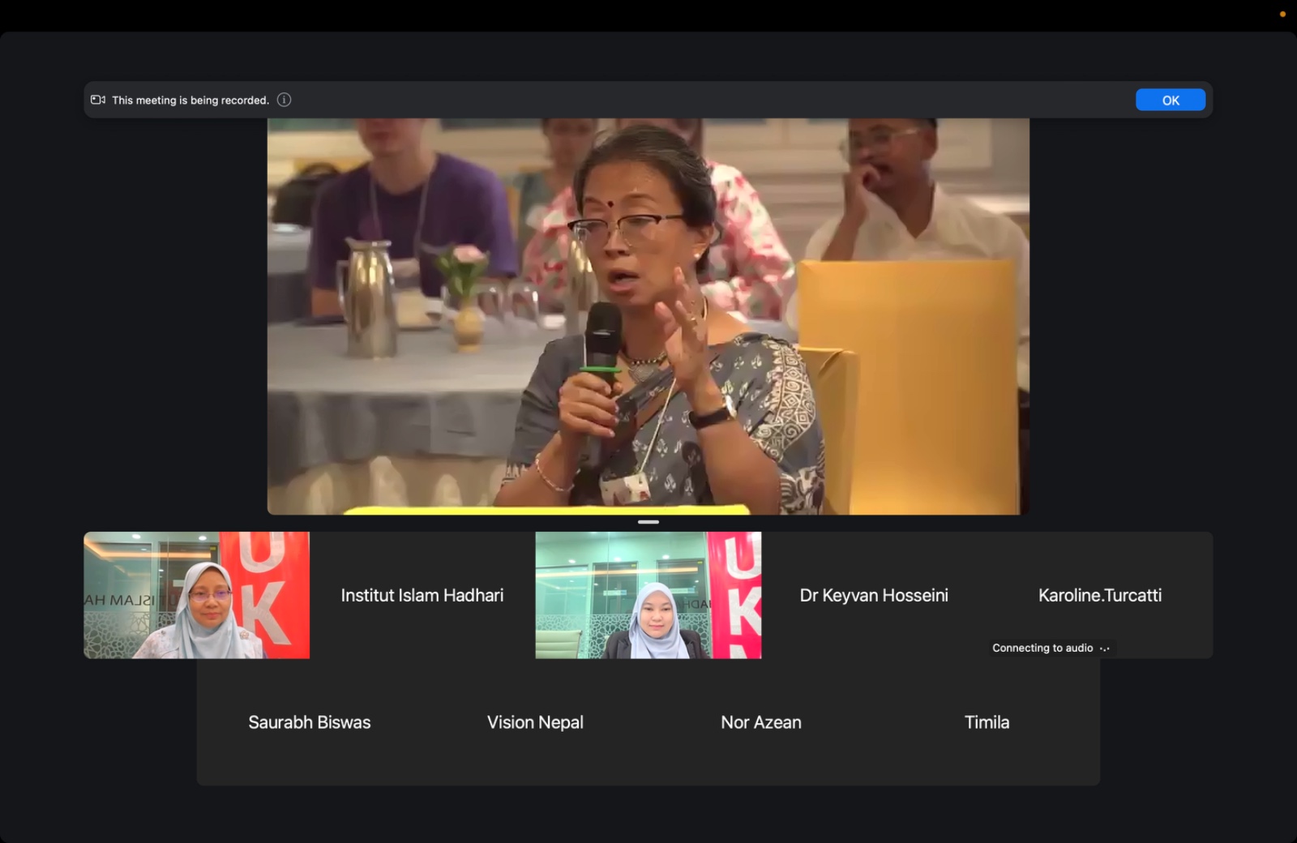Image resolution: width=1297 pixels, height=843 pixels.
Task: Select the Saurabh Biswas participant tile
Action: [x=310, y=722]
